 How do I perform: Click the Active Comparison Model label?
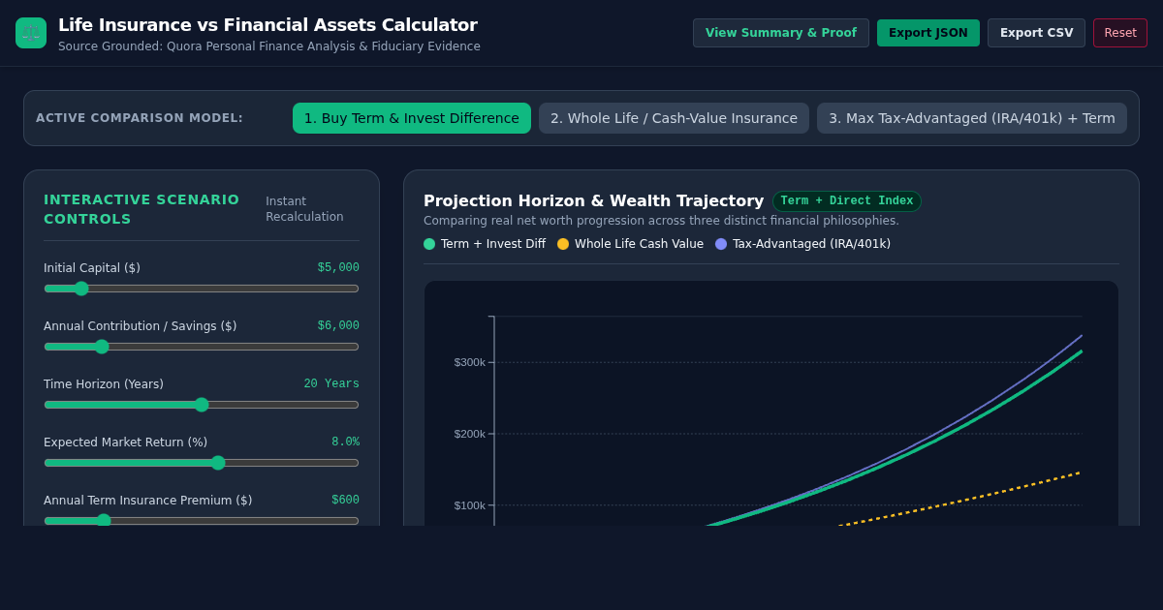coord(140,118)
